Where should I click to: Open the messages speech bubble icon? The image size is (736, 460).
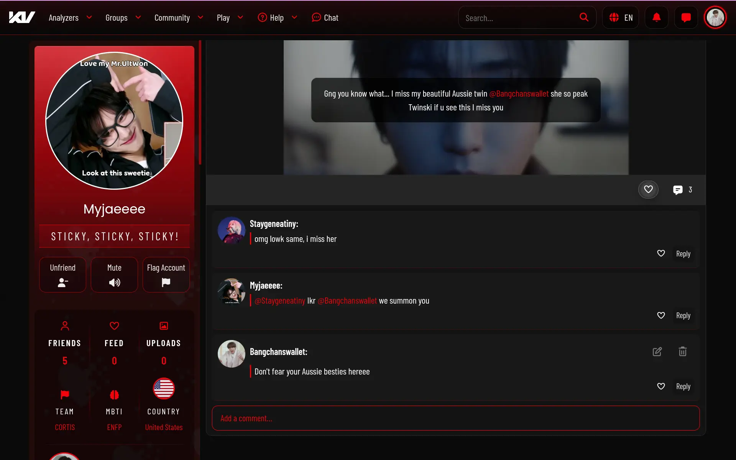(x=686, y=18)
